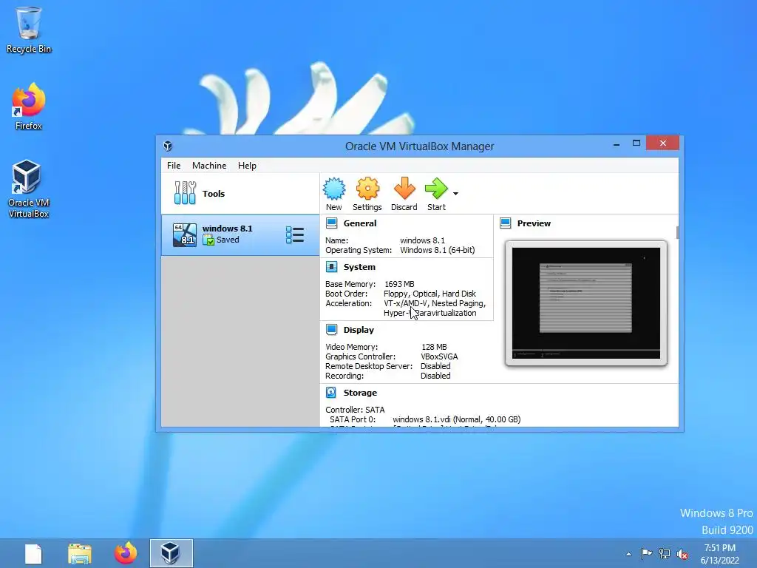
Task: Click the VM preview thumbnail
Action: 586,303
